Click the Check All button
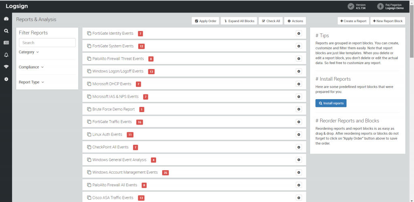414x202 pixels. (271, 21)
